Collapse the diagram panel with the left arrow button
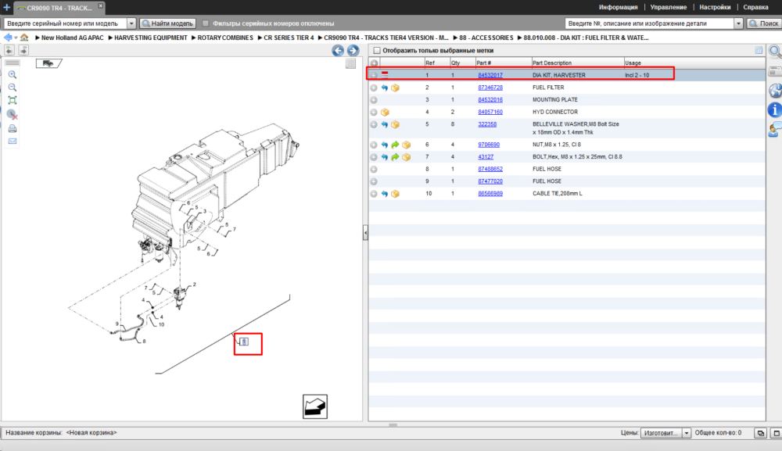 click(x=9, y=50)
